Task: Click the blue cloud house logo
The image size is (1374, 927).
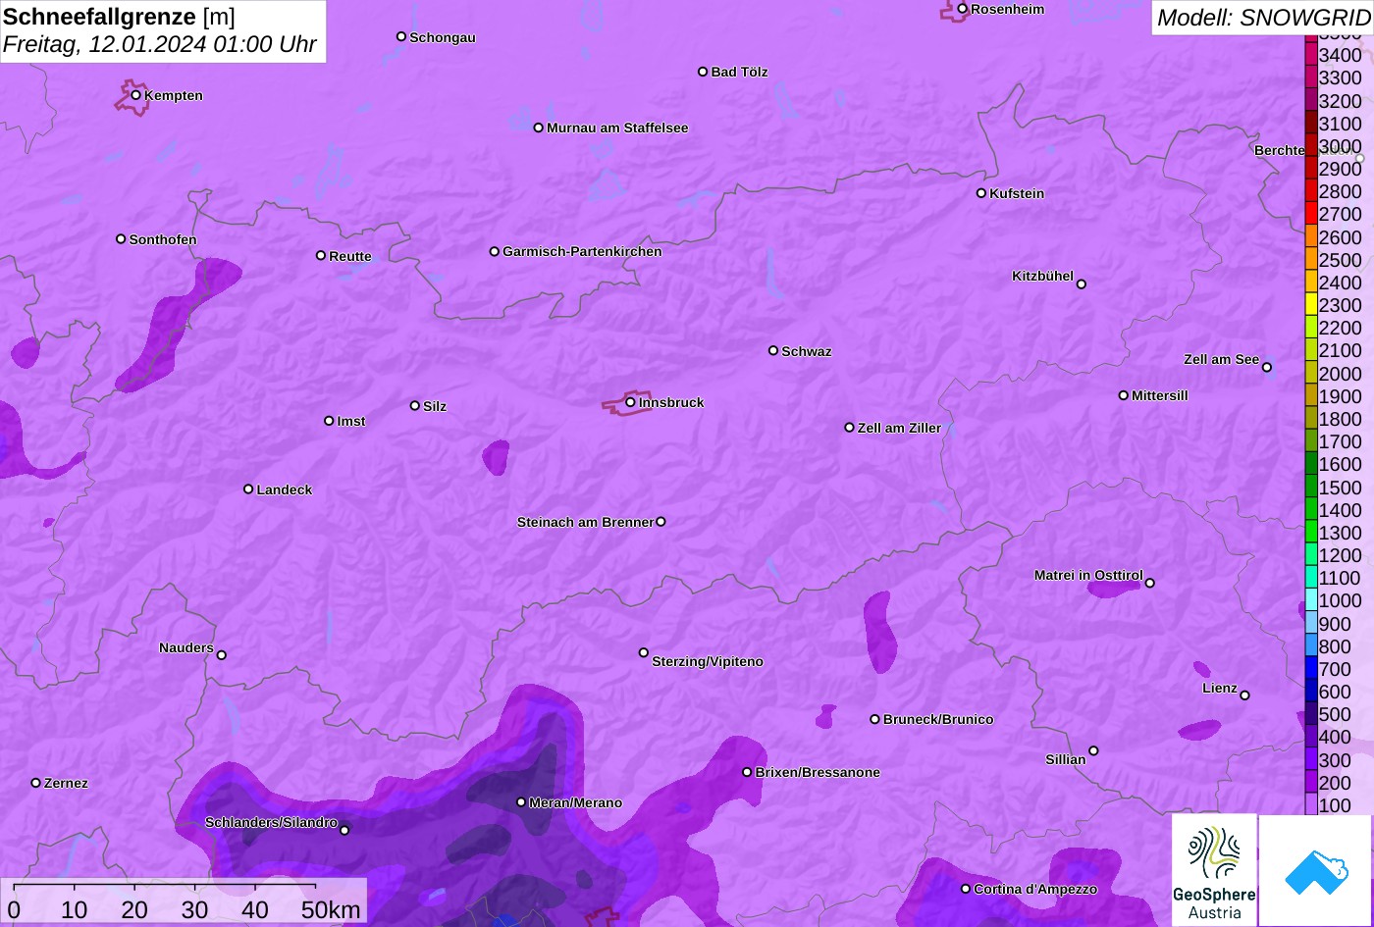Action: pos(1316,870)
